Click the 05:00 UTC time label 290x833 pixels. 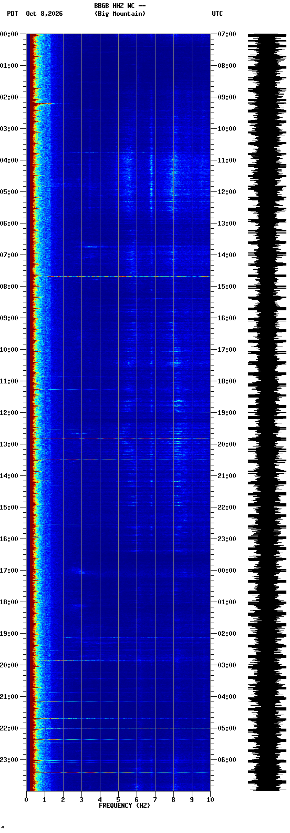click(227, 728)
